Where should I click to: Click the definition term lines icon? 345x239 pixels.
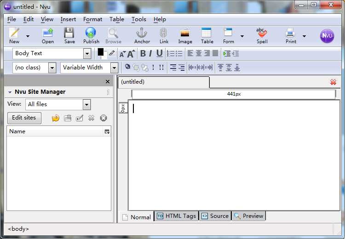(173, 68)
